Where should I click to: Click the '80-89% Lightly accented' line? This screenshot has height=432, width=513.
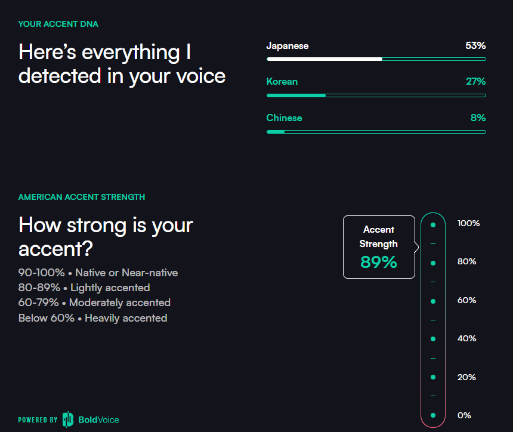point(84,288)
